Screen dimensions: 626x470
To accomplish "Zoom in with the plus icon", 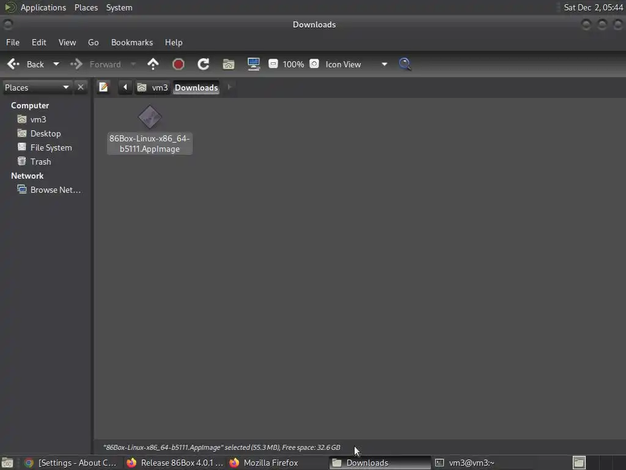I will point(314,64).
